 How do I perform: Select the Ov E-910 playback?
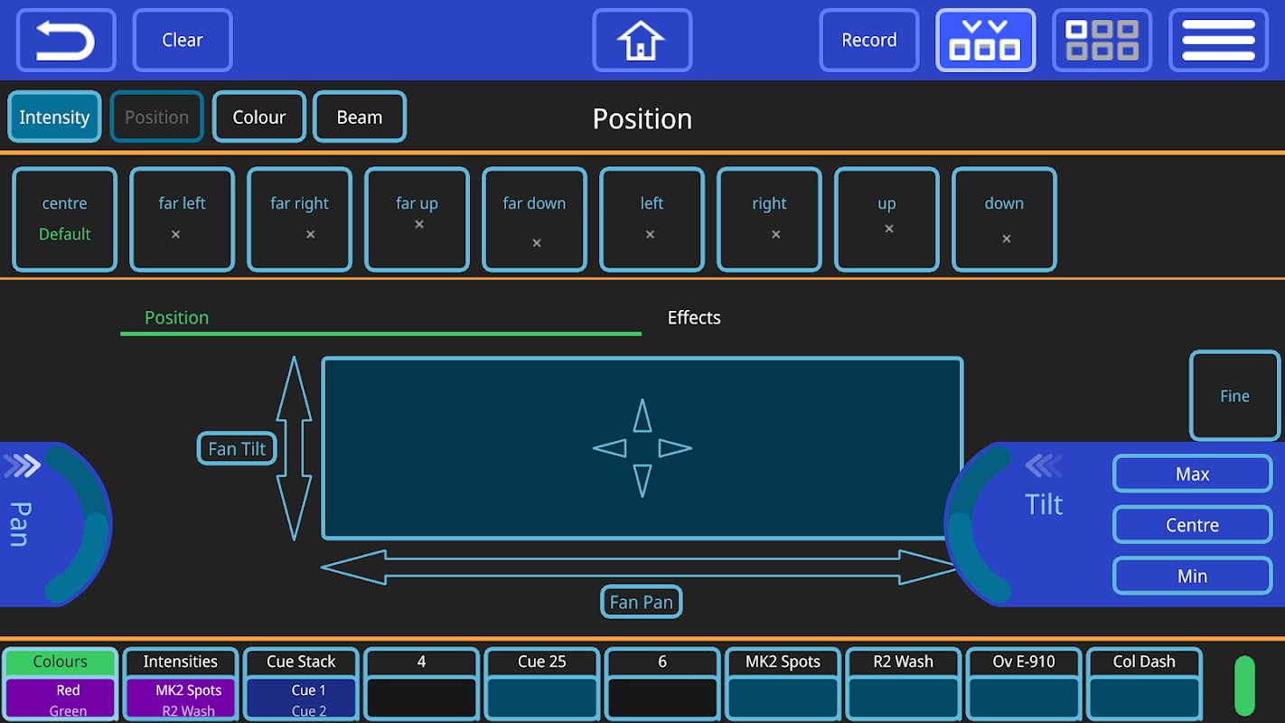point(1024,684)
